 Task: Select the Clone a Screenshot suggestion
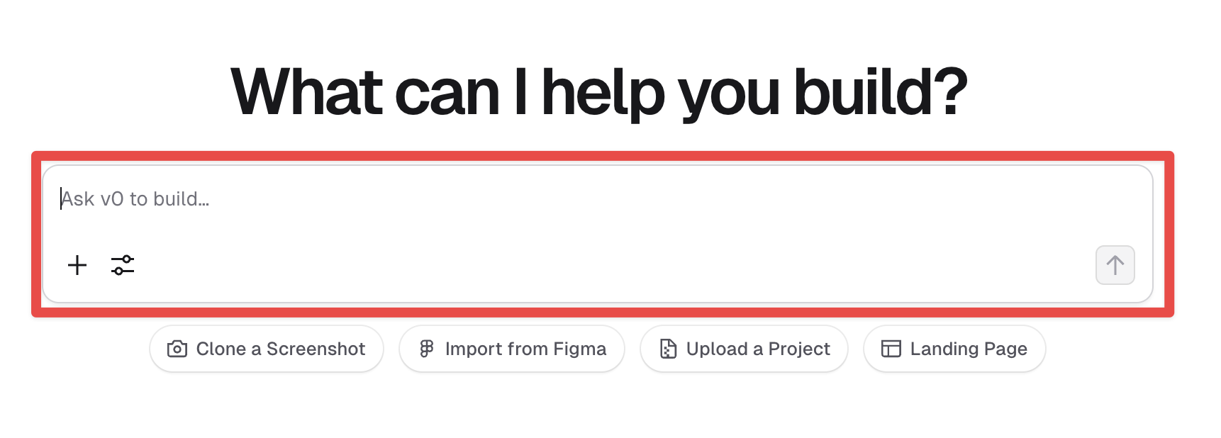click(267, 349)
